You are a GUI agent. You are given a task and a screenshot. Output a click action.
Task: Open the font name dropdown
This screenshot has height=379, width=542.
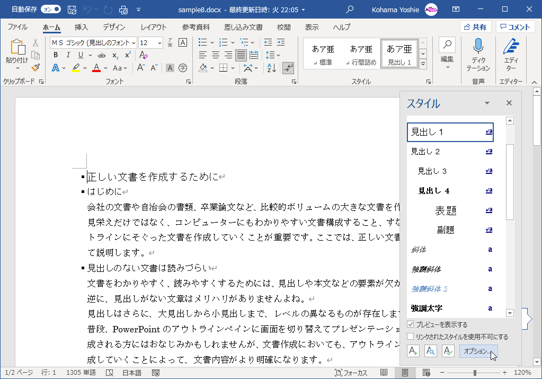[x=134, y=42]
